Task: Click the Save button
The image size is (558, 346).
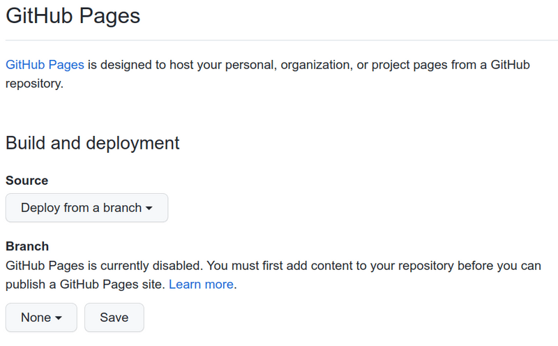Action: pos(114,317)
